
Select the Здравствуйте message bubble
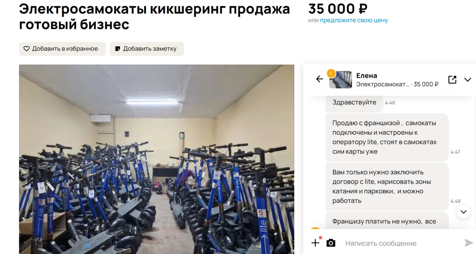point(354,103)
